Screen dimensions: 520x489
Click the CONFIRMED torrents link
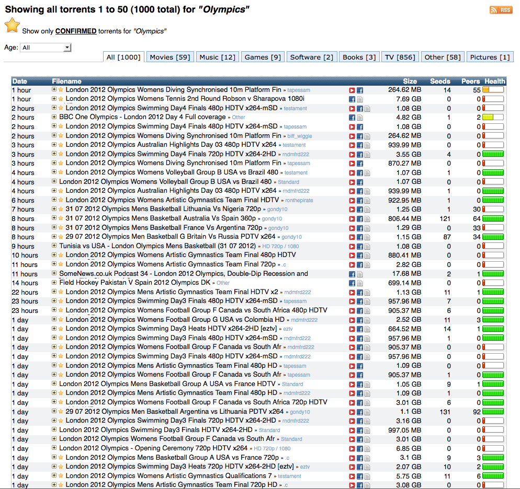click(76, 31)
